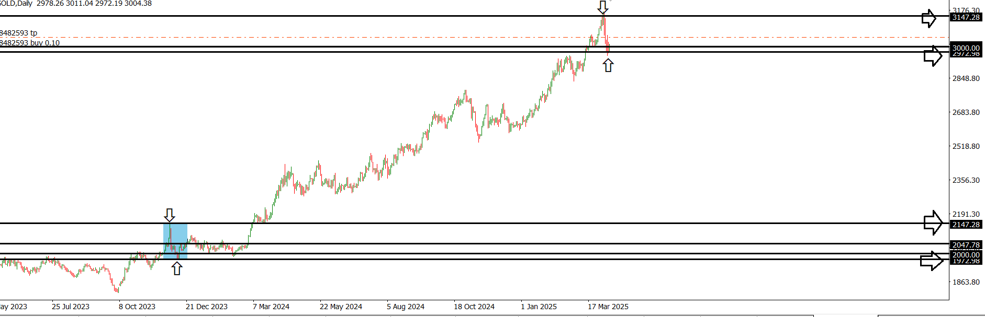Click the 3000.00 price level label
This screenshot has width=985, height=317.
[x=966, y=48]
